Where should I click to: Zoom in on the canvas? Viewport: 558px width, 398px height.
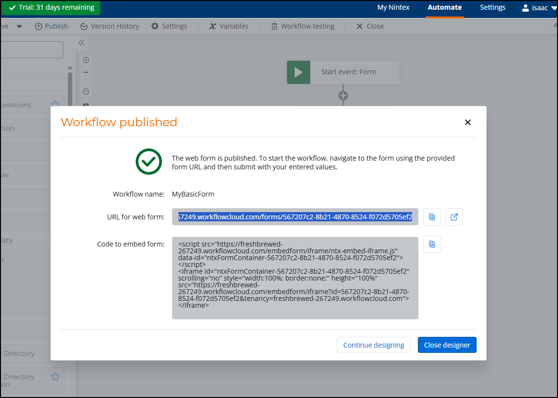click(x=86, y=60)
